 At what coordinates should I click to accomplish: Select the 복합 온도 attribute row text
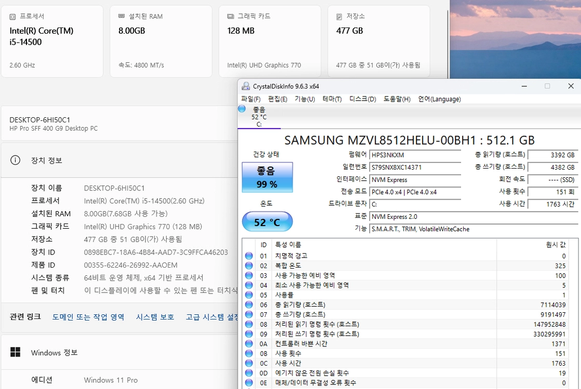(x=288, y=266)
